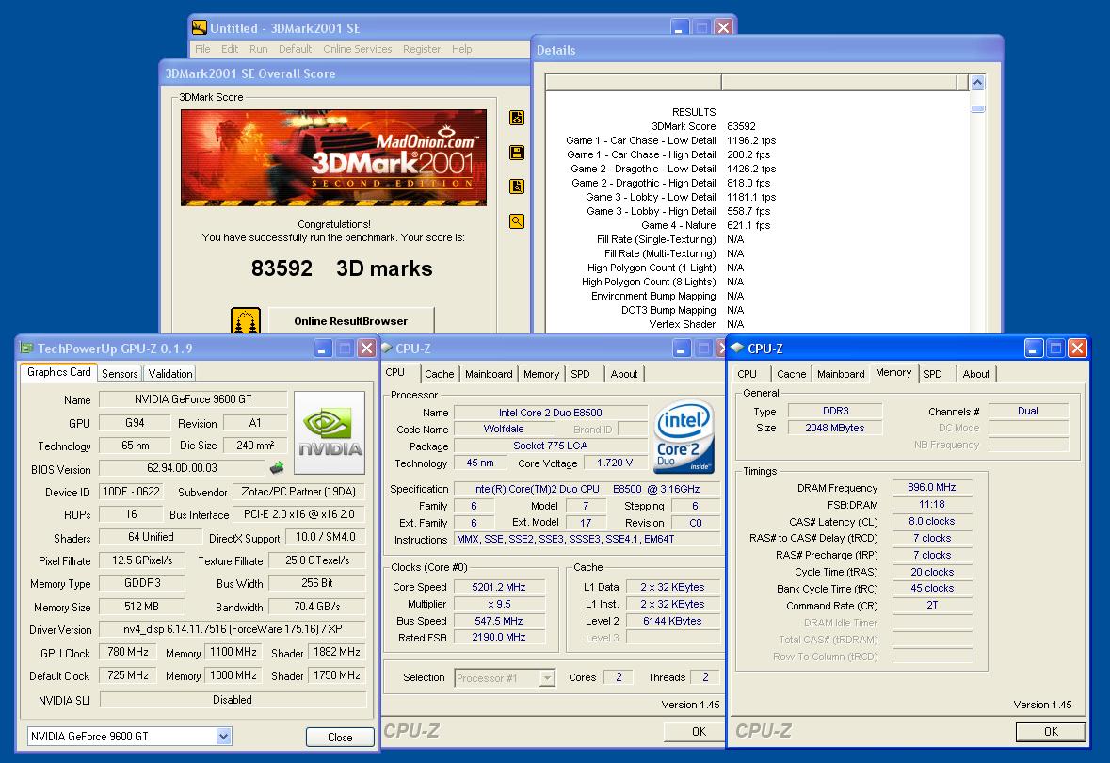1110x763 pixels.
Task: Close the right CPU-Z window
Action: click(1077, 348)
